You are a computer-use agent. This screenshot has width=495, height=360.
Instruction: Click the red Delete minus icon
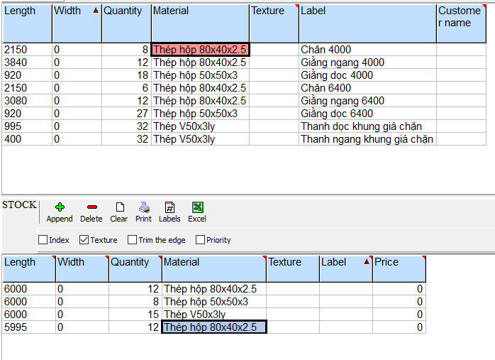click(x=91, y=207)
